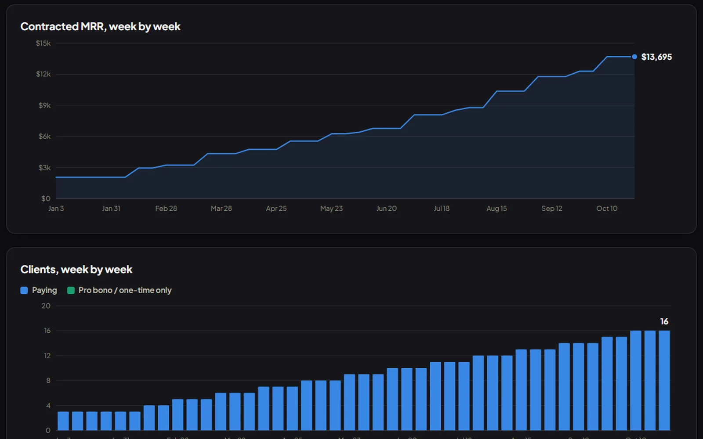Click the blue Paying legend swatch
703x439 pixels.
pos(24,290)
